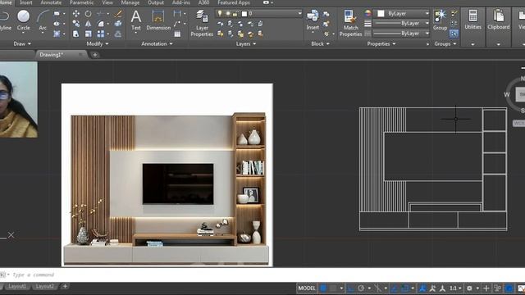Open the Layer Properties manager
Image resolution: width=525 pixels, height=295 pixels.
(202, 23)
